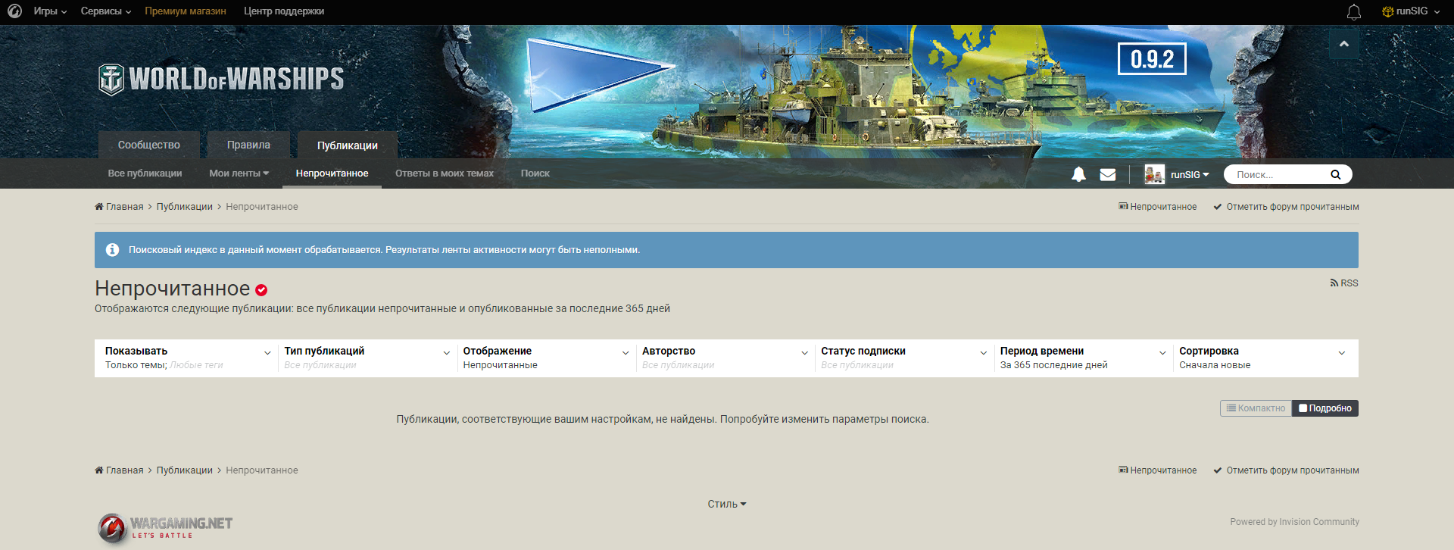
Task: Go to Все публикации
Action: [145, 173]
